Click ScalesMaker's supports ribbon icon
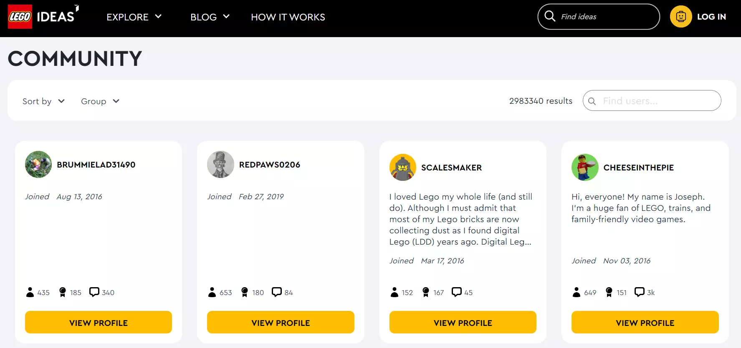The height and width of the screenshot is (348, 741). pos(426,292)
